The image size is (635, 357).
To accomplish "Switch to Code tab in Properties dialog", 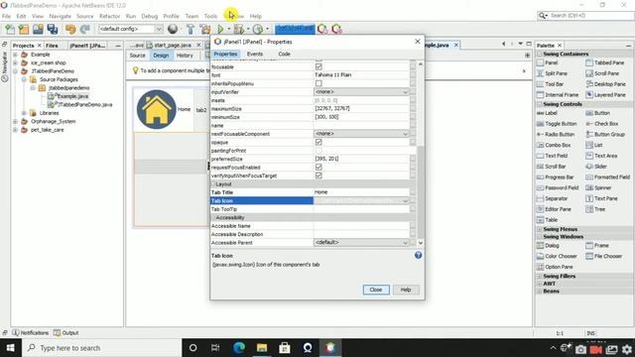I will [x=285, y=54].
